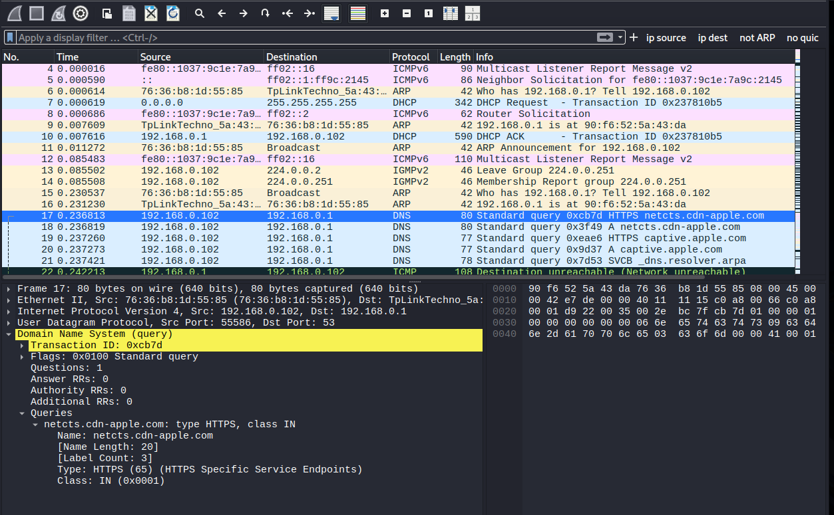
Task: Reload the capture file
Action: (172, 13)
